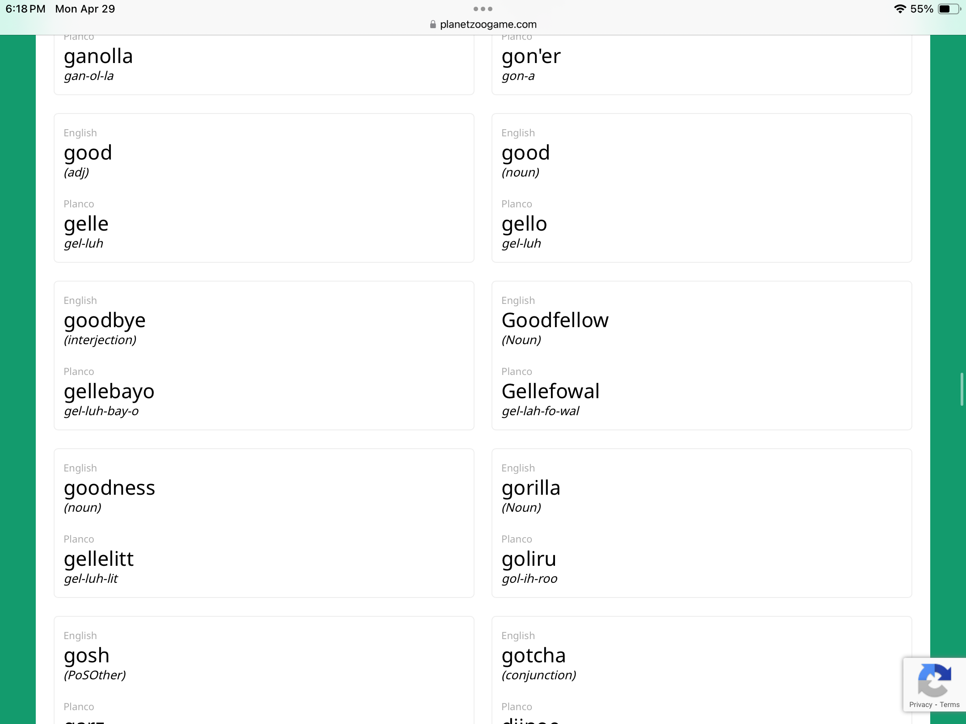This screenshot has width=966, height=724.
Task: Open the reCAPTCHA Terms link
Action: click(x=949, y=705)
